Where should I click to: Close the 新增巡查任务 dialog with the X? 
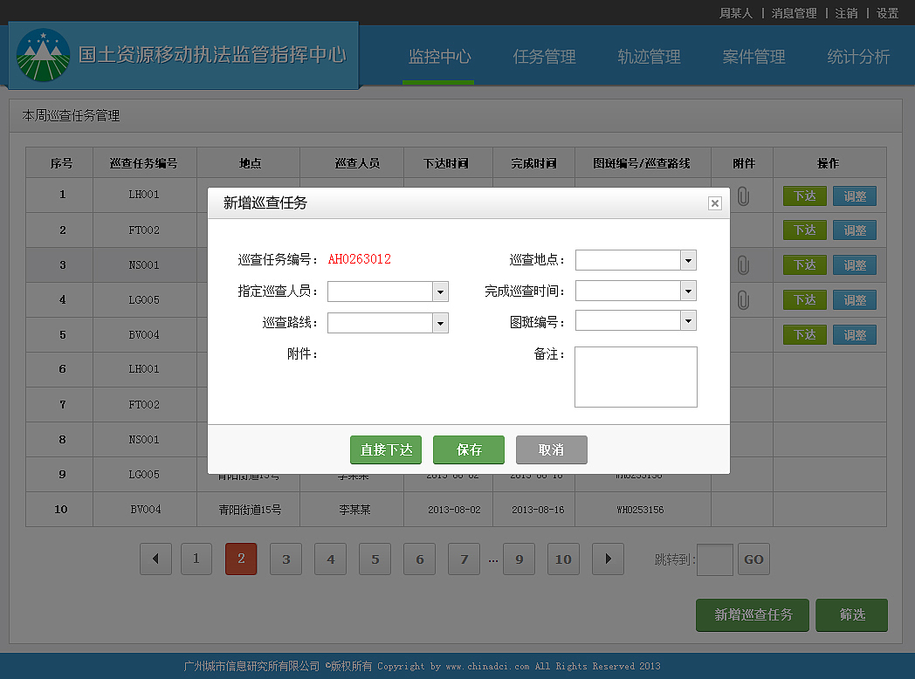(x=714, y=203)
